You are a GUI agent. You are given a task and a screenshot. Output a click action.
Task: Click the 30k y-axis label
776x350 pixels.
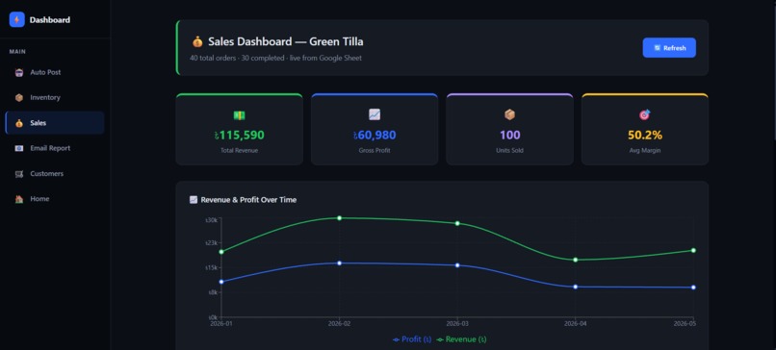pos(211,220)
